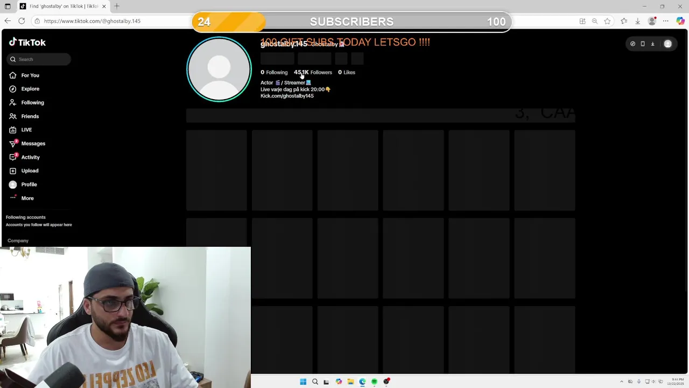
Task: Open the taskbar clock and date
Action: coord(674,382)
